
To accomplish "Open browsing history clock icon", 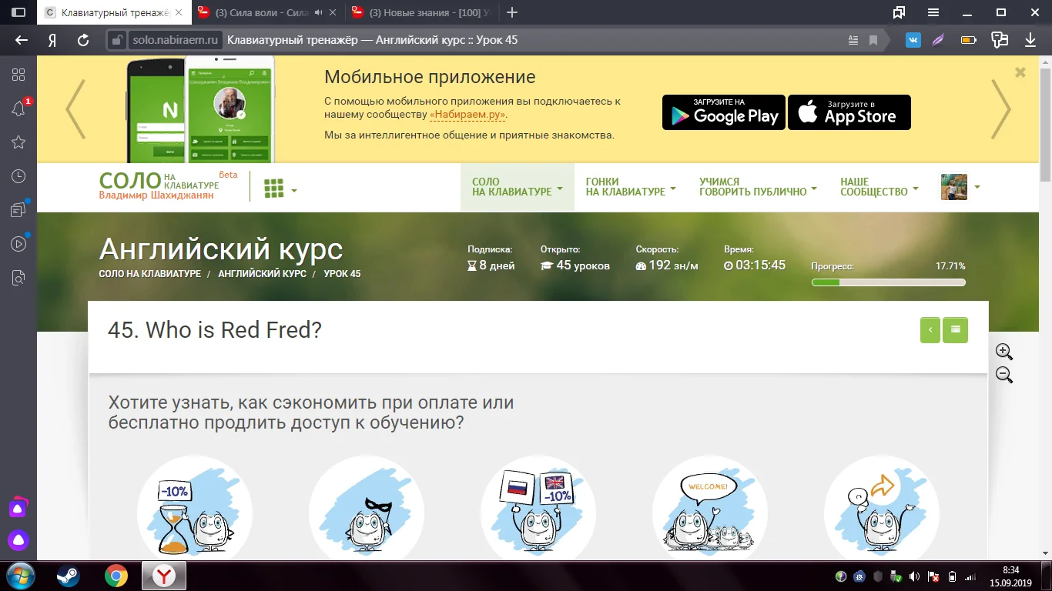I will pyautogui.click(x=18, y=175).
